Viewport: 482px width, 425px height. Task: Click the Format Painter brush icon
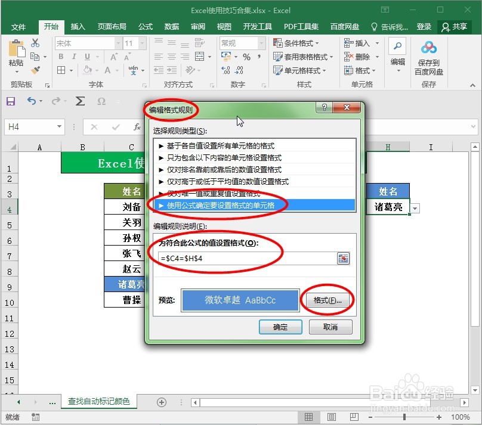click(x=35, y=70)
